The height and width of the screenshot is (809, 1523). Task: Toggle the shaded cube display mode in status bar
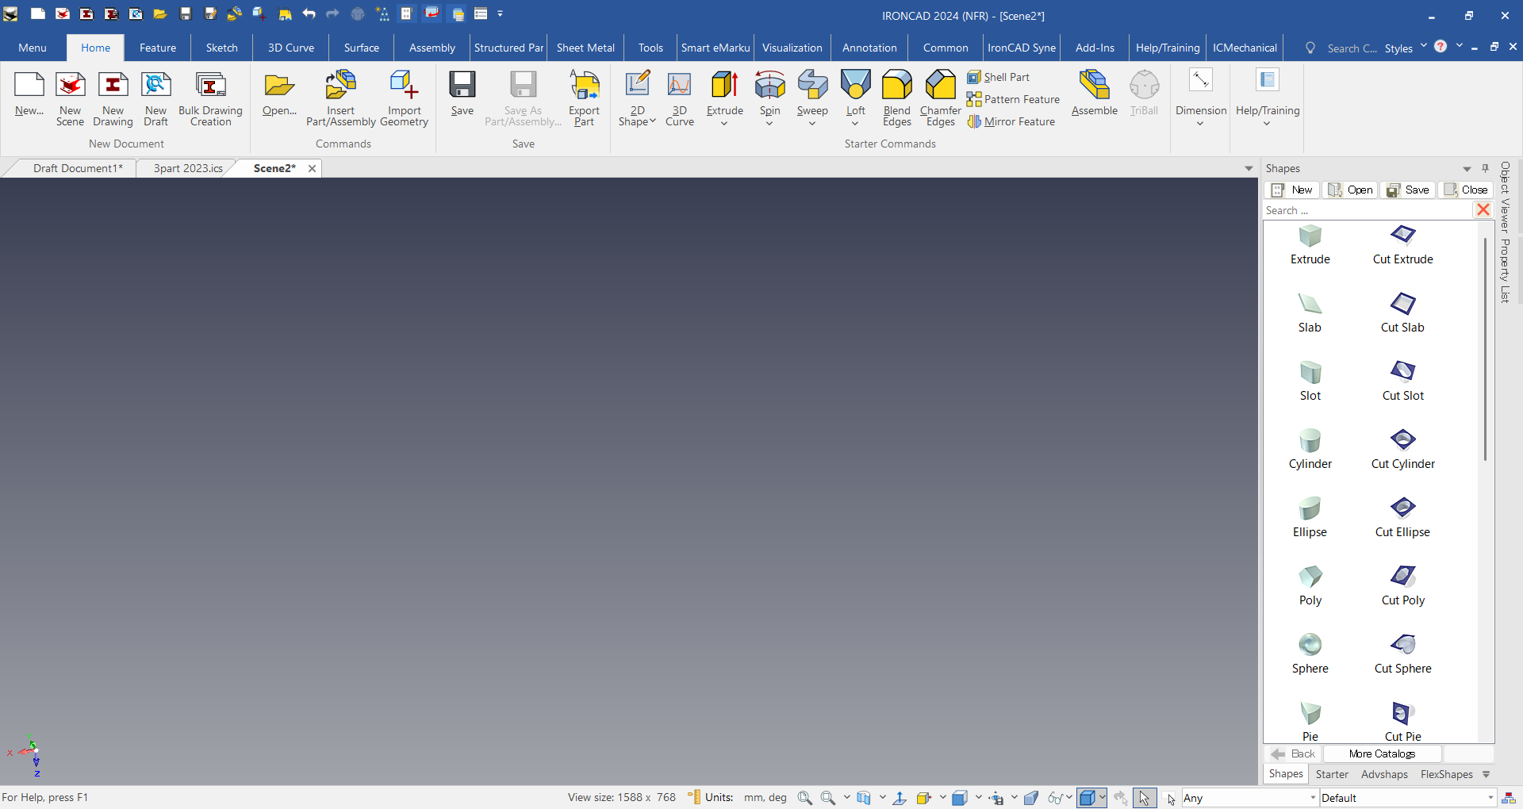click(1087, 798)
